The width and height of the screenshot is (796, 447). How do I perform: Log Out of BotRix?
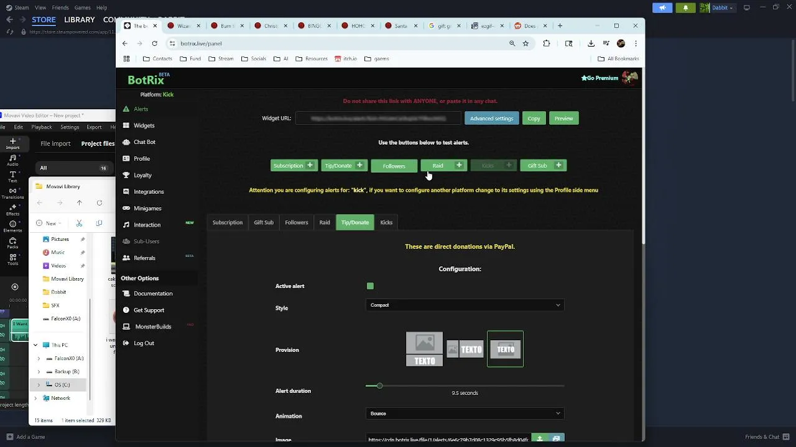144,343
